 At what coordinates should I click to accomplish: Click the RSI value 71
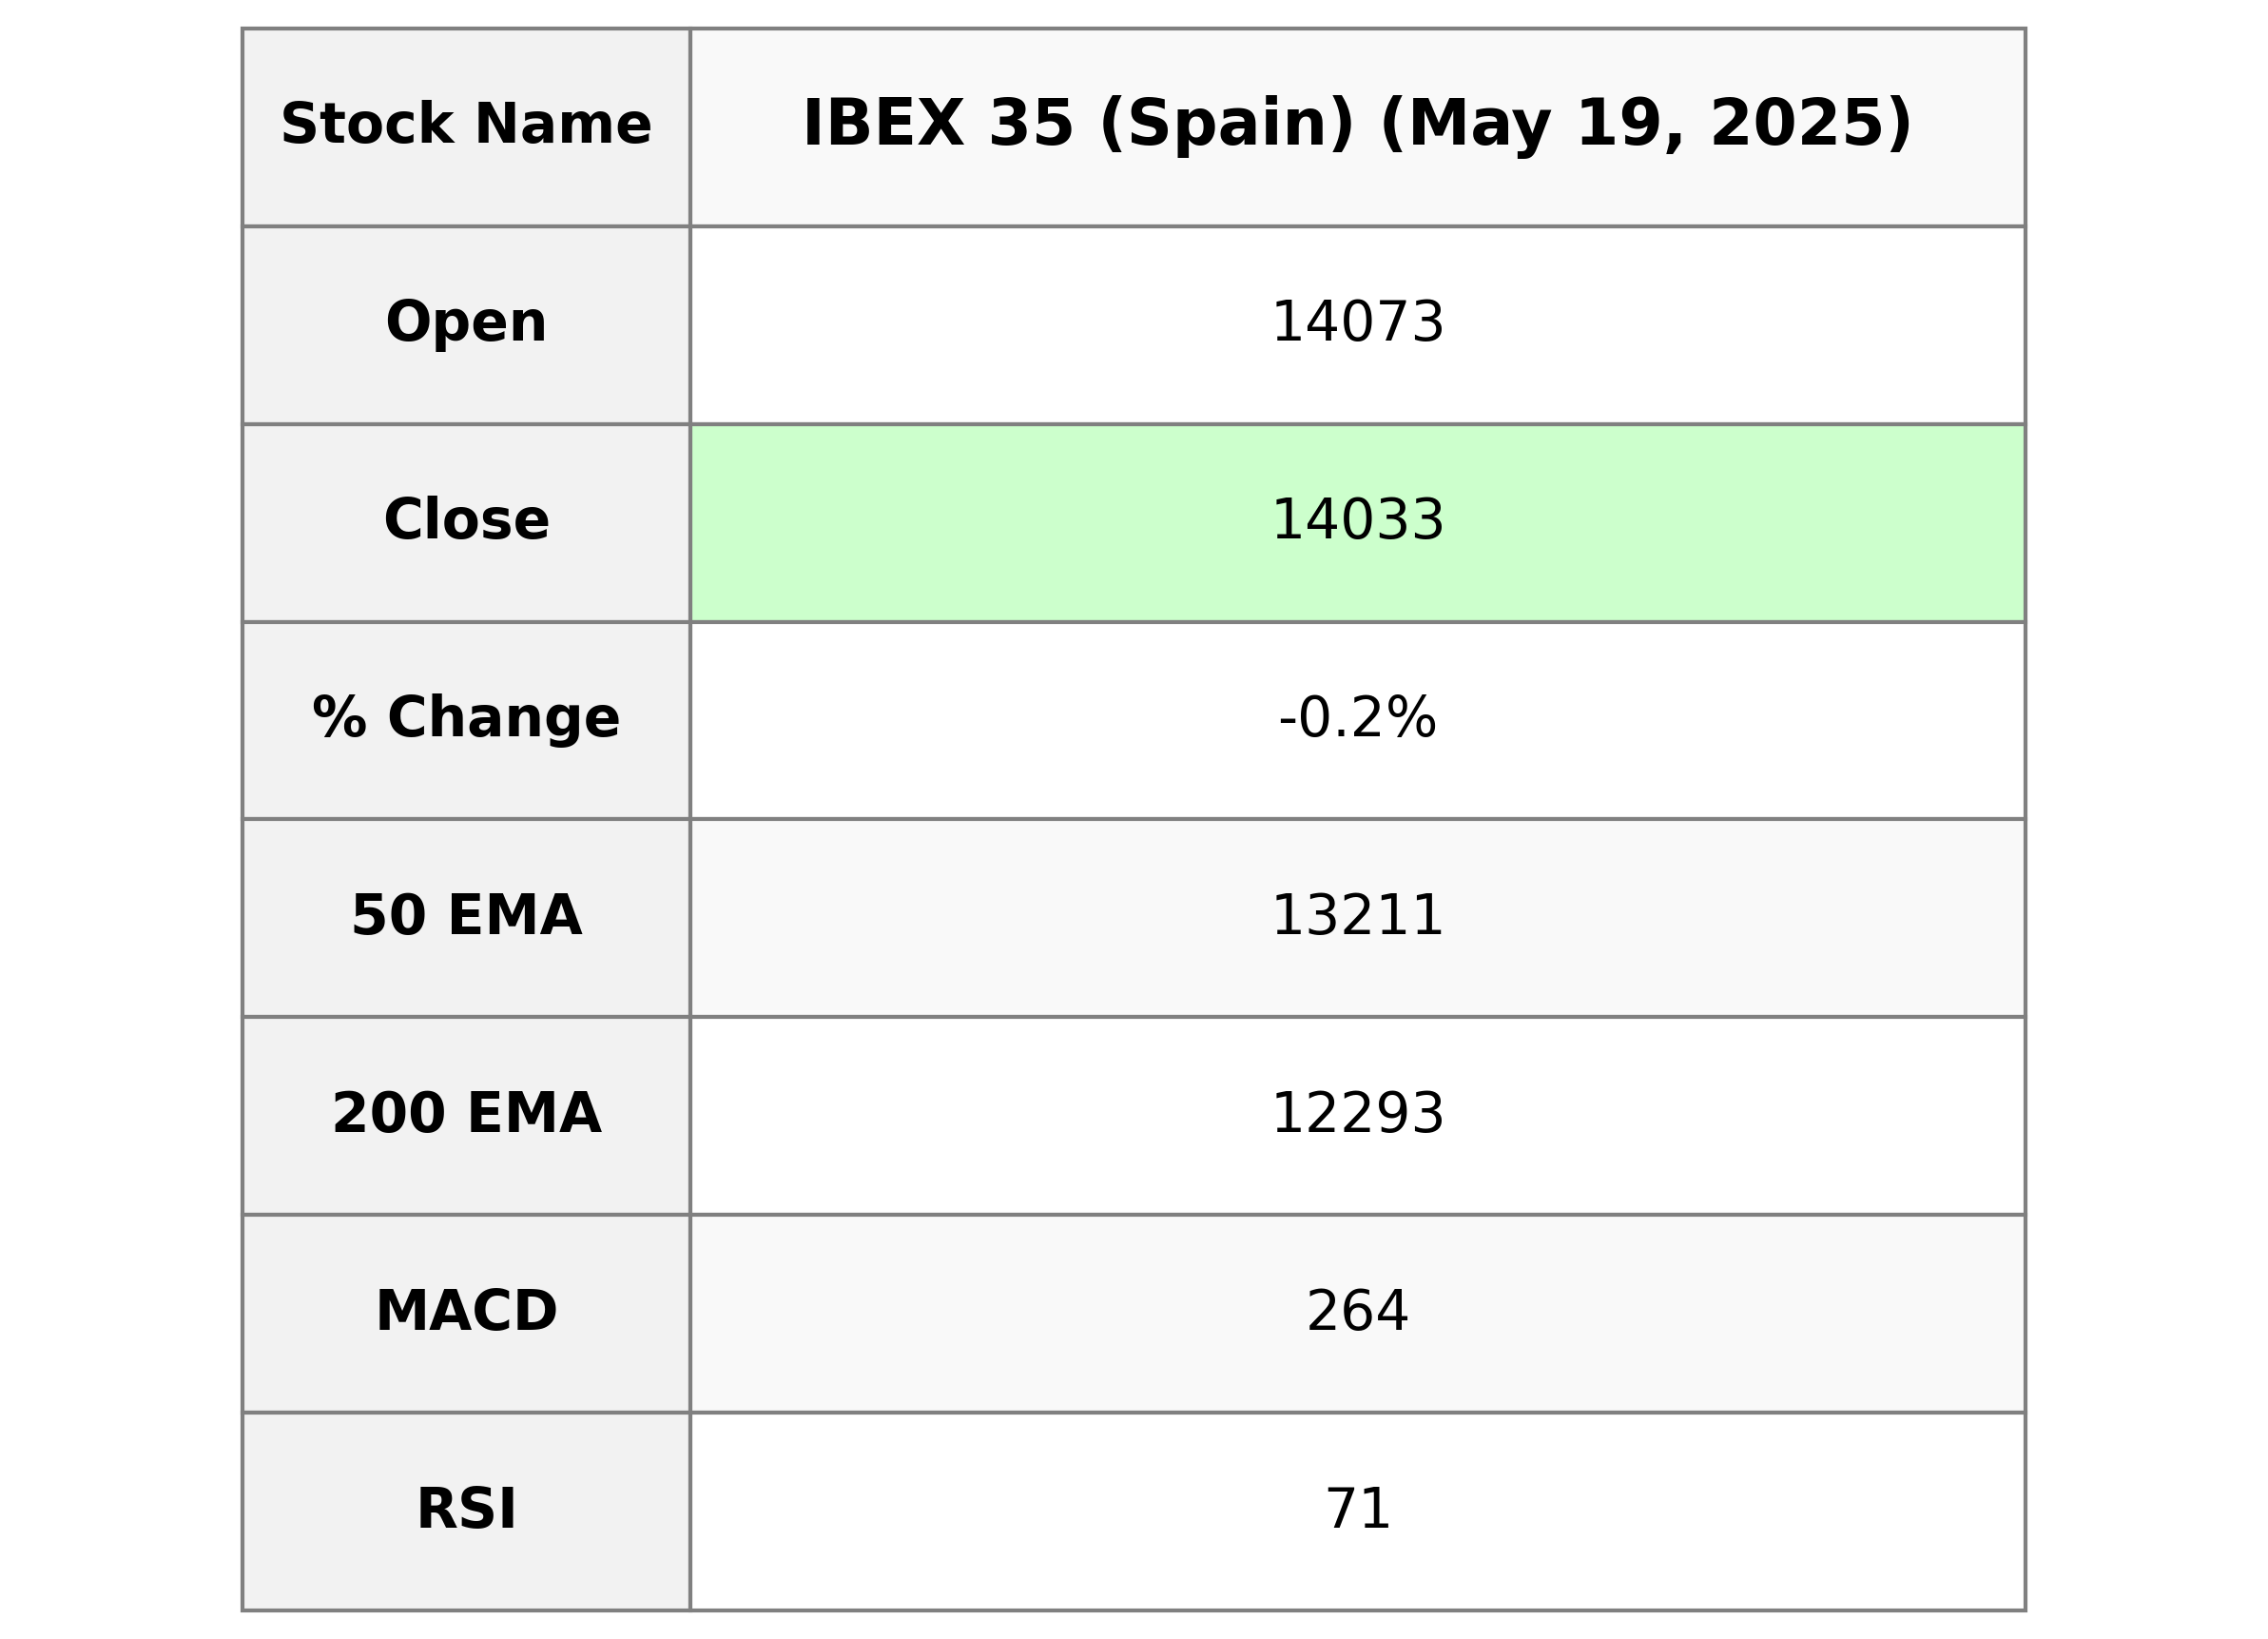point(1357,1510)
